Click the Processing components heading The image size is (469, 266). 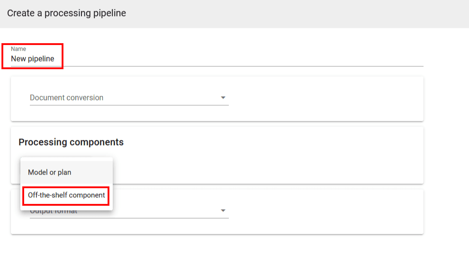[71, 142]
